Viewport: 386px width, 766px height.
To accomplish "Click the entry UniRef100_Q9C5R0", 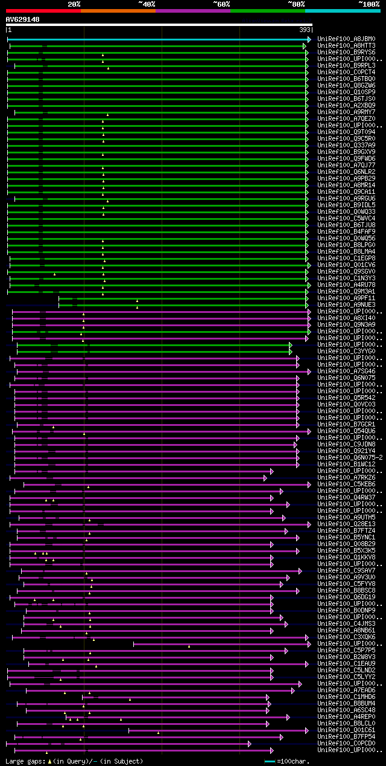I will click(347, 139).
